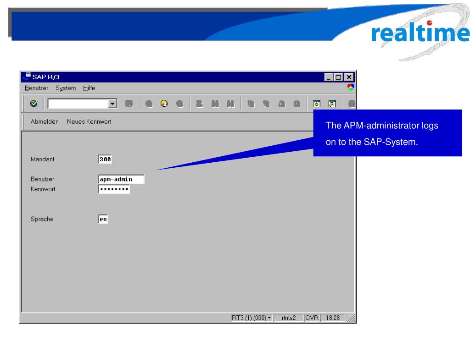The width and height of the screenshot is (470, 352).
Task: Click the rtnts2 status bar entry
Action: 289,318
